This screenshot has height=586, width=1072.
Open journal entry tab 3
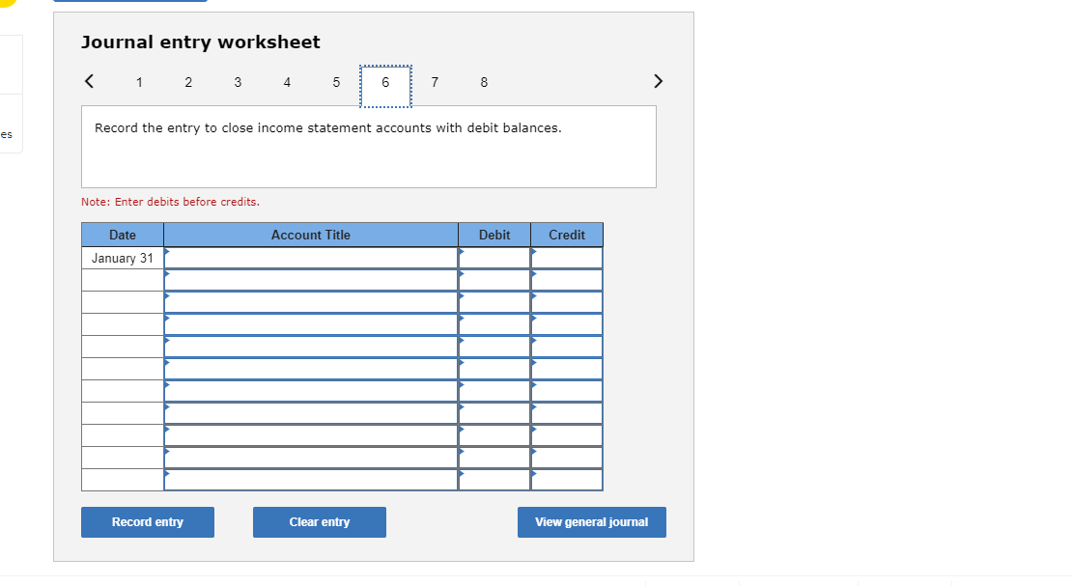coord(238,83)
